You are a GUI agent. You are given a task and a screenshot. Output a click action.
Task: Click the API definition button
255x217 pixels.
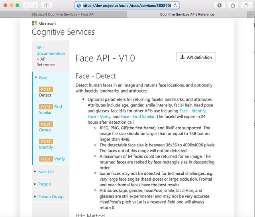(x=196, y=57)
